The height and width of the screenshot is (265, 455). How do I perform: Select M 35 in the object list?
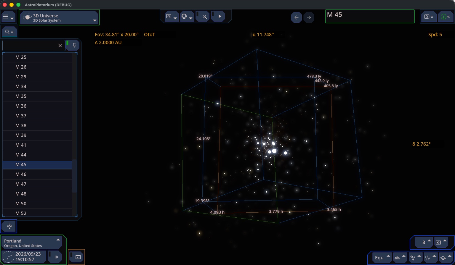tap(37, 96)
